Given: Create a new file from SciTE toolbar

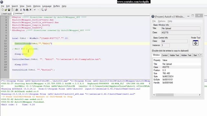Looking at the screenshot, I should click(x=3, y=10).
